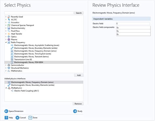Click the Electrochemistry icon

pos(9,28)
